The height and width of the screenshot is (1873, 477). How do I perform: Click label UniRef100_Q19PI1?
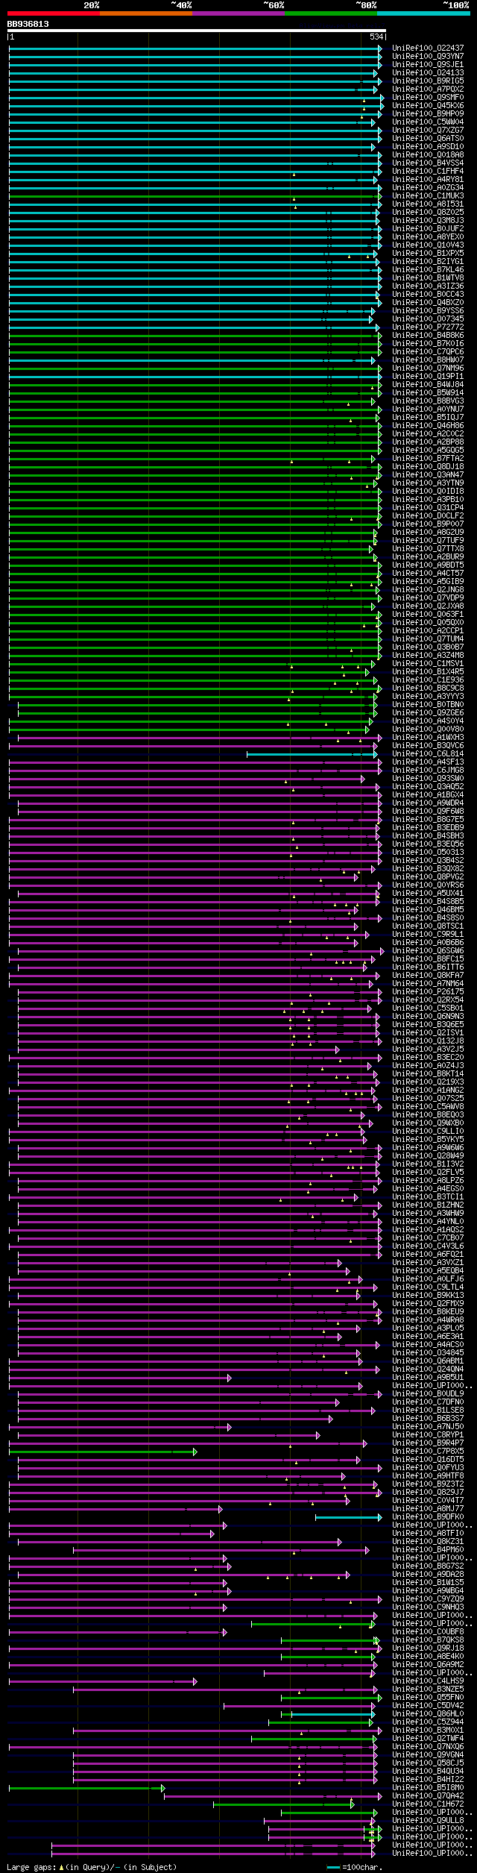click(x=428, y=377)
